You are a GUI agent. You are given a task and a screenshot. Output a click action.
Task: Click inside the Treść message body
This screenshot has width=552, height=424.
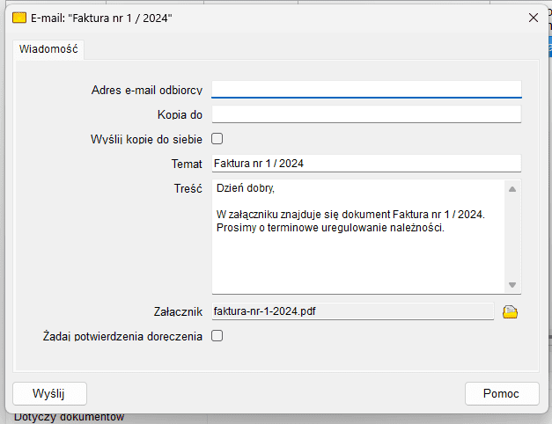[x=358, y=237]
